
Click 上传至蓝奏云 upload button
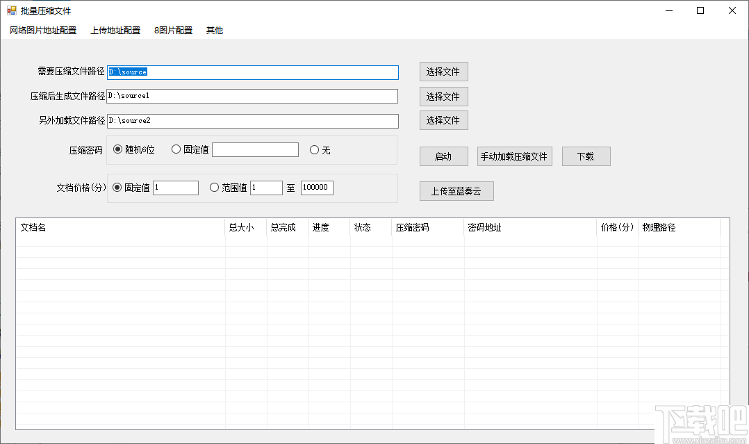point(456,190)
